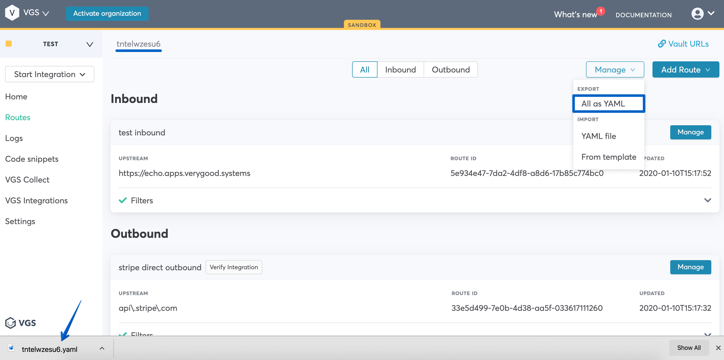
Task: Click the SANDBOX environment badge
Action: (x=362, y=24)
